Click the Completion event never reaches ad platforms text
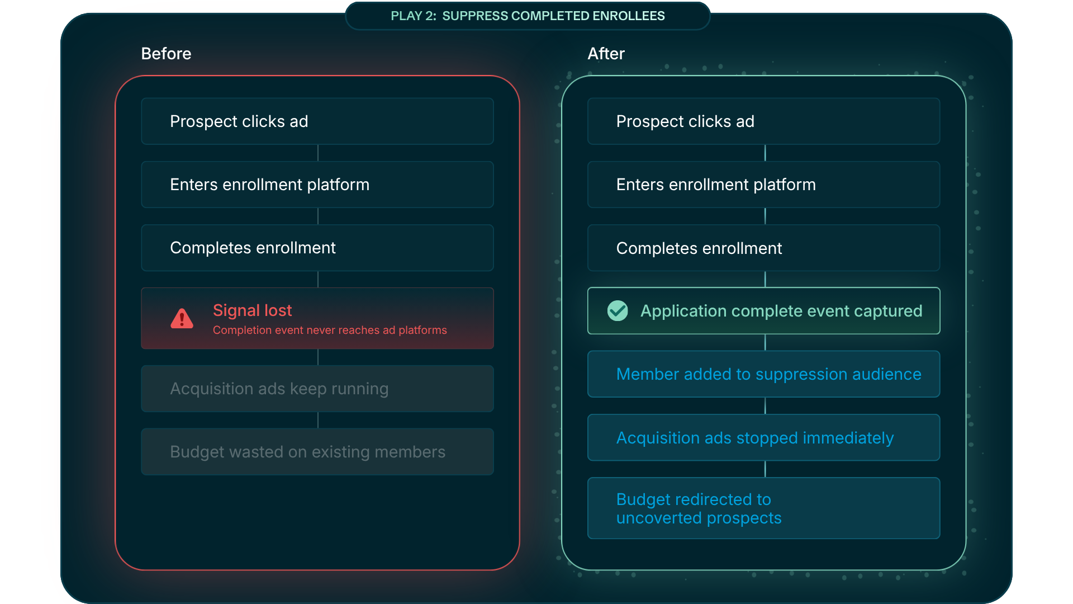 (330, 331)
